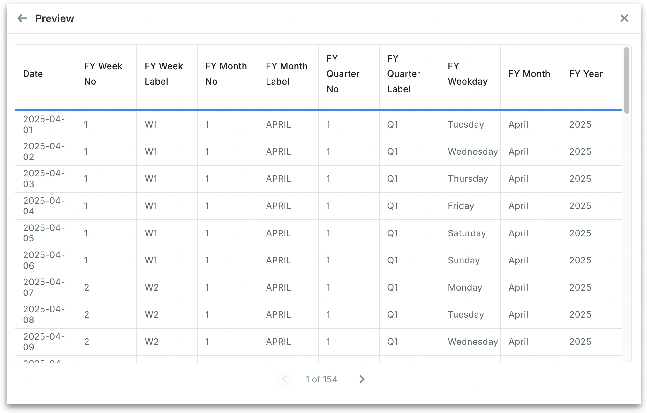Click the page indicator 1 of 154
This screenshot has width=647, height=413.
click(321, 379)
